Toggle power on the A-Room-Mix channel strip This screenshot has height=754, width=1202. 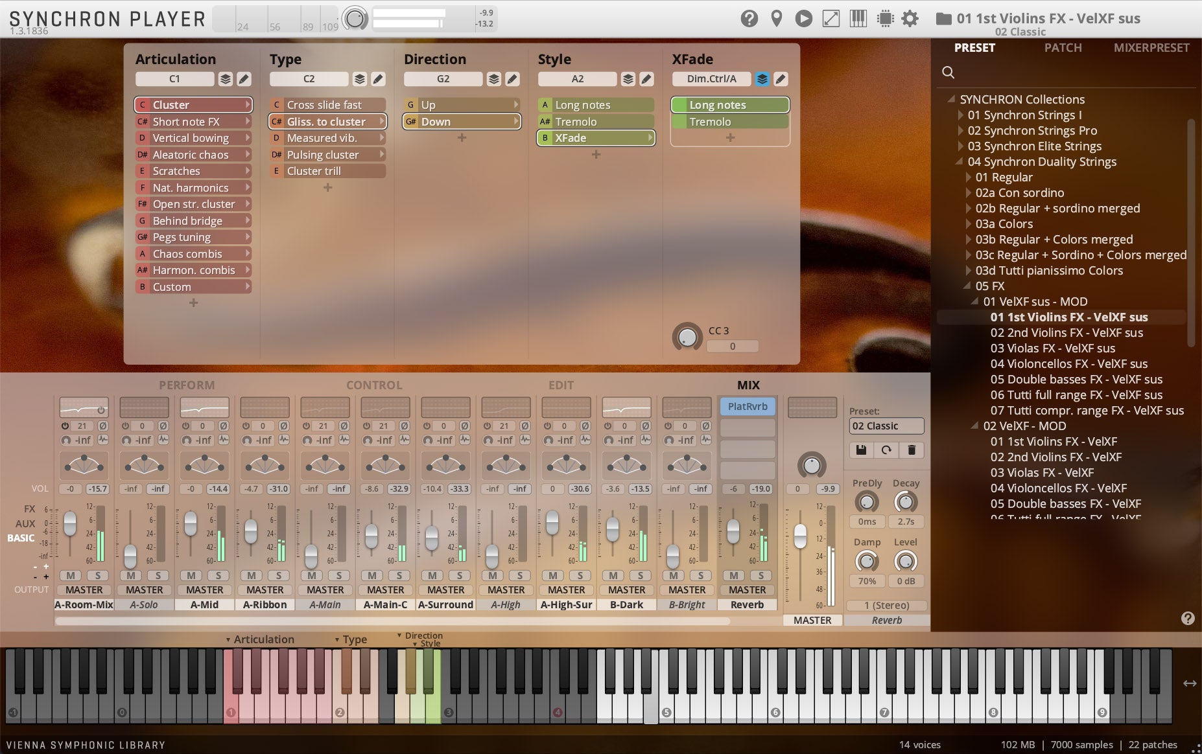64,426
